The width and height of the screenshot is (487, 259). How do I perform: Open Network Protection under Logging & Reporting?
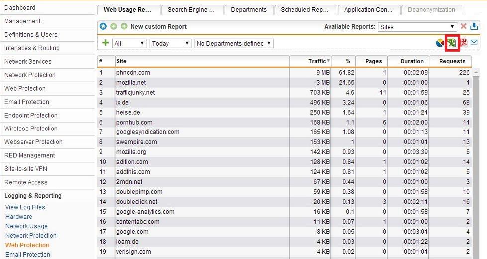pyautogui.click(x=31, y=236)
